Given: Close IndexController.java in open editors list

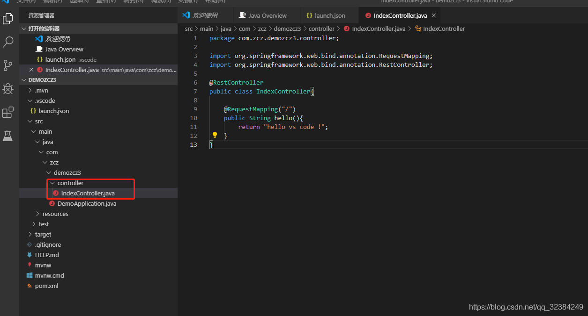Looking at the screenshot, I should coord(31,70).
